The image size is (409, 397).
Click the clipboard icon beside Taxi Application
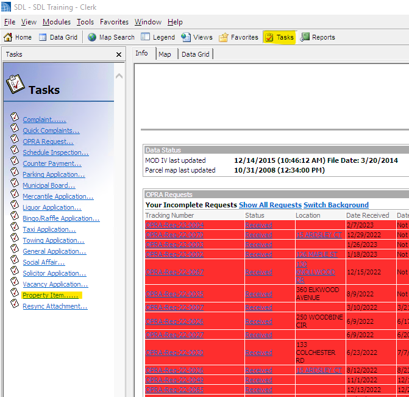pos(15,226)
